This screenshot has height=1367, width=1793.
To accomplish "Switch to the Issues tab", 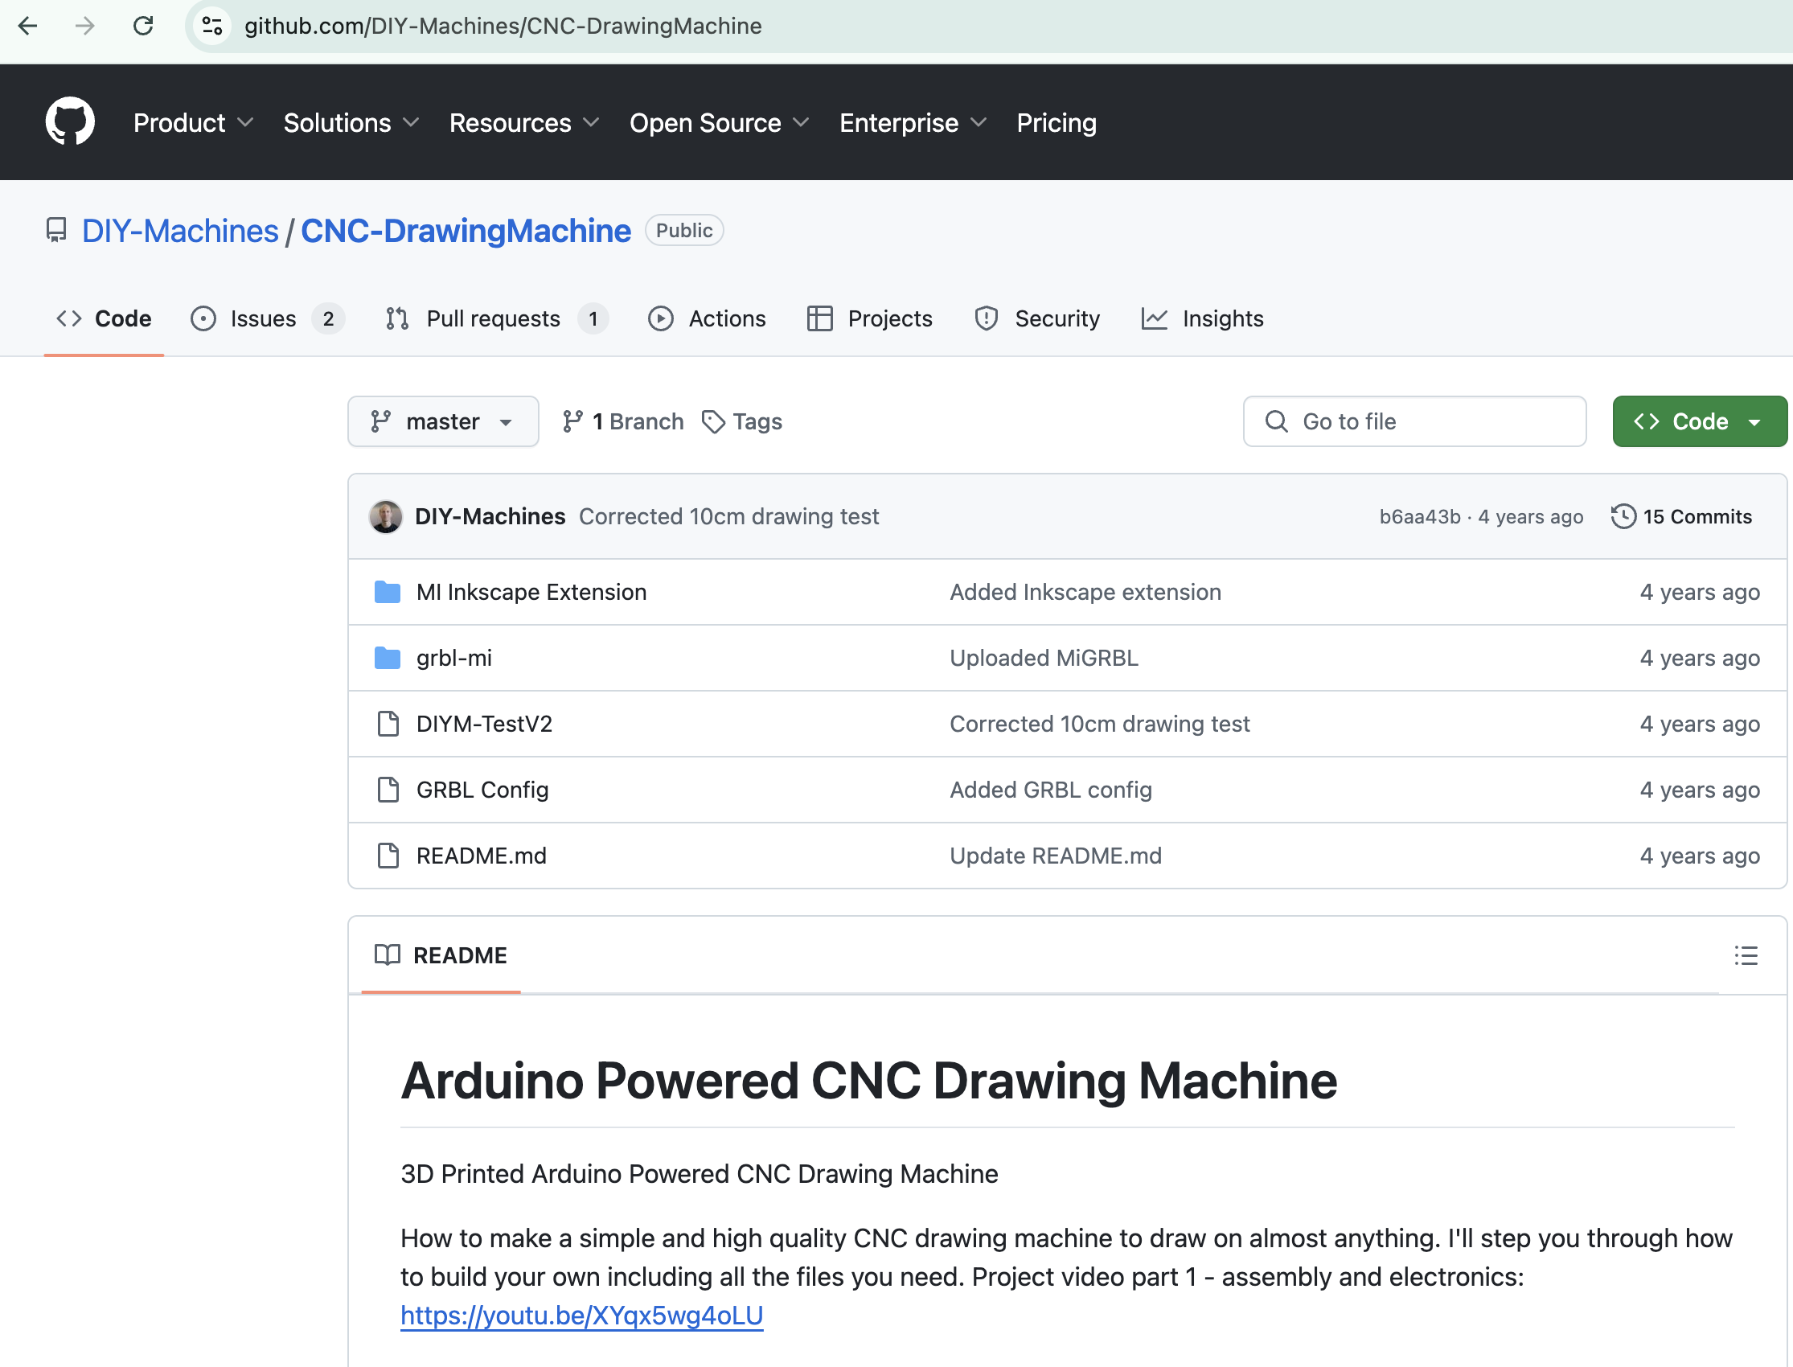I will (x=263, y=319).
